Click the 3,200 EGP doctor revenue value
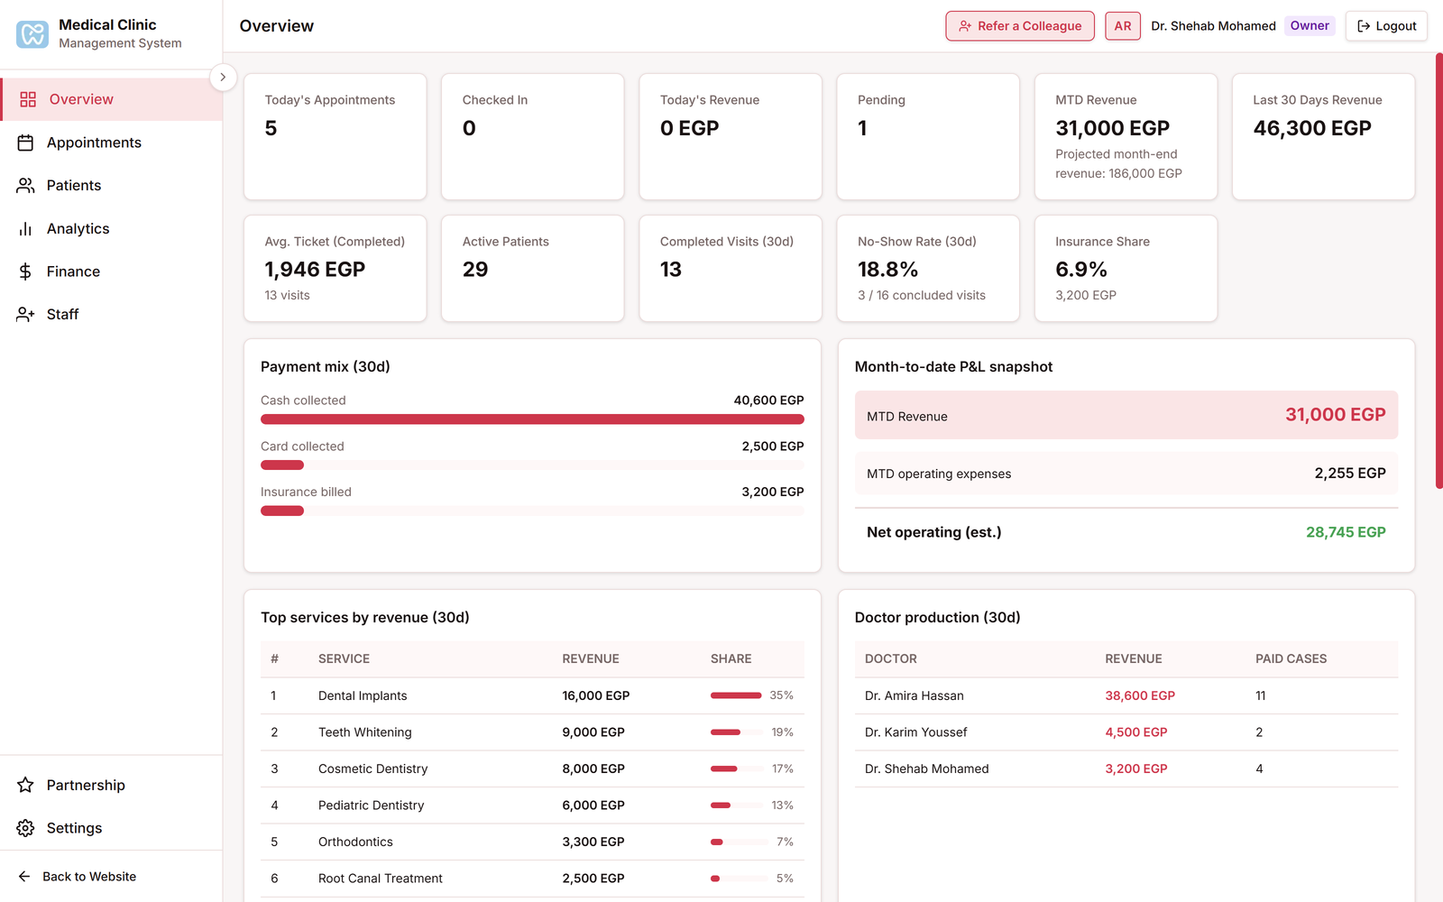Screen dimensions: 1443x902 (1136, 769)
